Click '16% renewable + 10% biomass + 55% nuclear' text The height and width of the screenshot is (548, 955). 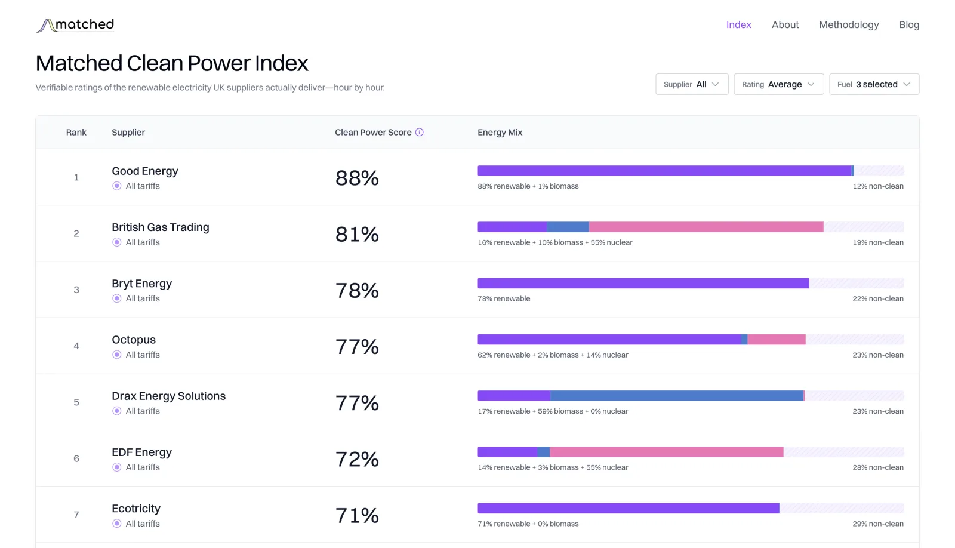555,242
